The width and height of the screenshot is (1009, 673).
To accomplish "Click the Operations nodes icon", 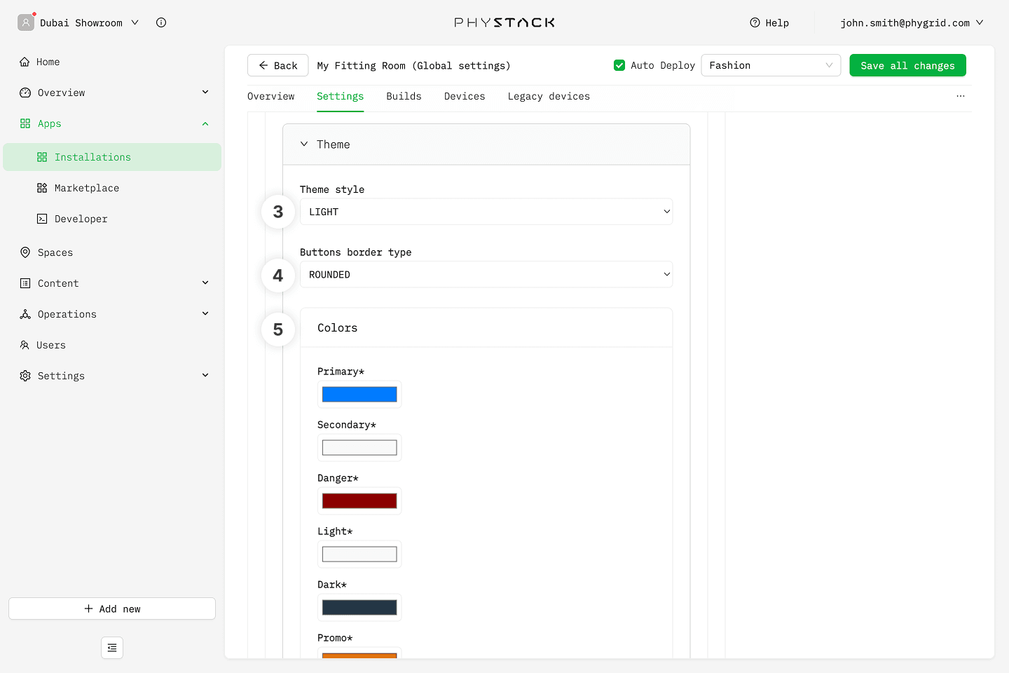I will (25, 314).
